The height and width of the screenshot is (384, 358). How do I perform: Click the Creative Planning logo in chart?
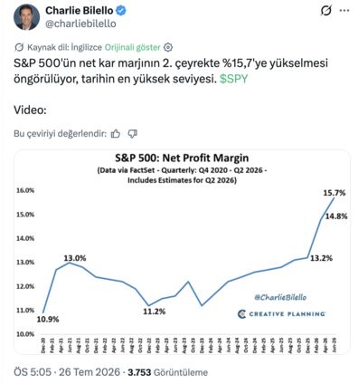click(x=281, y=314)
